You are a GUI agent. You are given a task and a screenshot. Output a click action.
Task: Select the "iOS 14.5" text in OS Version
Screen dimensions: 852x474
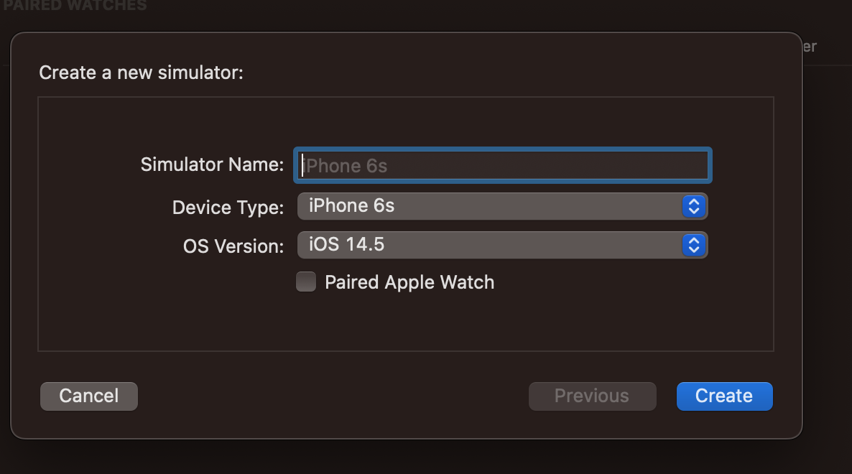pos(346,245)
